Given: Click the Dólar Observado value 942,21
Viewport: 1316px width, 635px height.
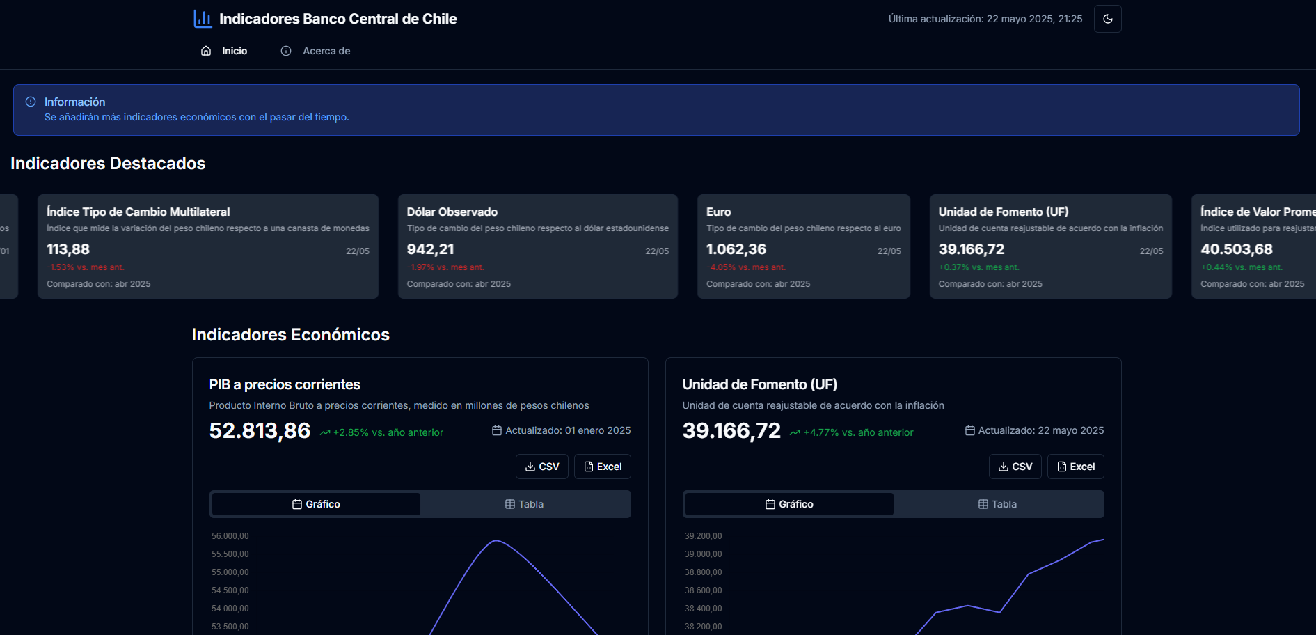Looking at the screenshot, I should (430, 249).
